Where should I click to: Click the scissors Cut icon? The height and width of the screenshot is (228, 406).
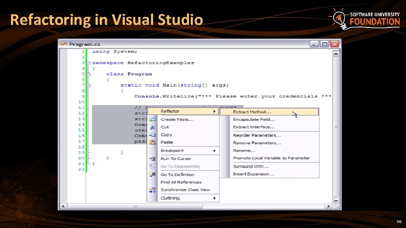click(152, 127)
